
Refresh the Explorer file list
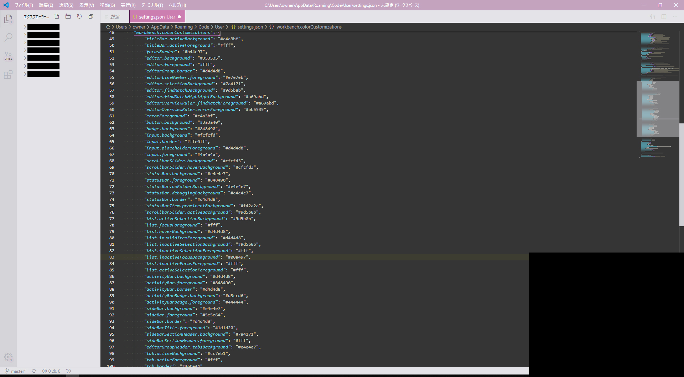pyautogui.click(x=79, y=16)
